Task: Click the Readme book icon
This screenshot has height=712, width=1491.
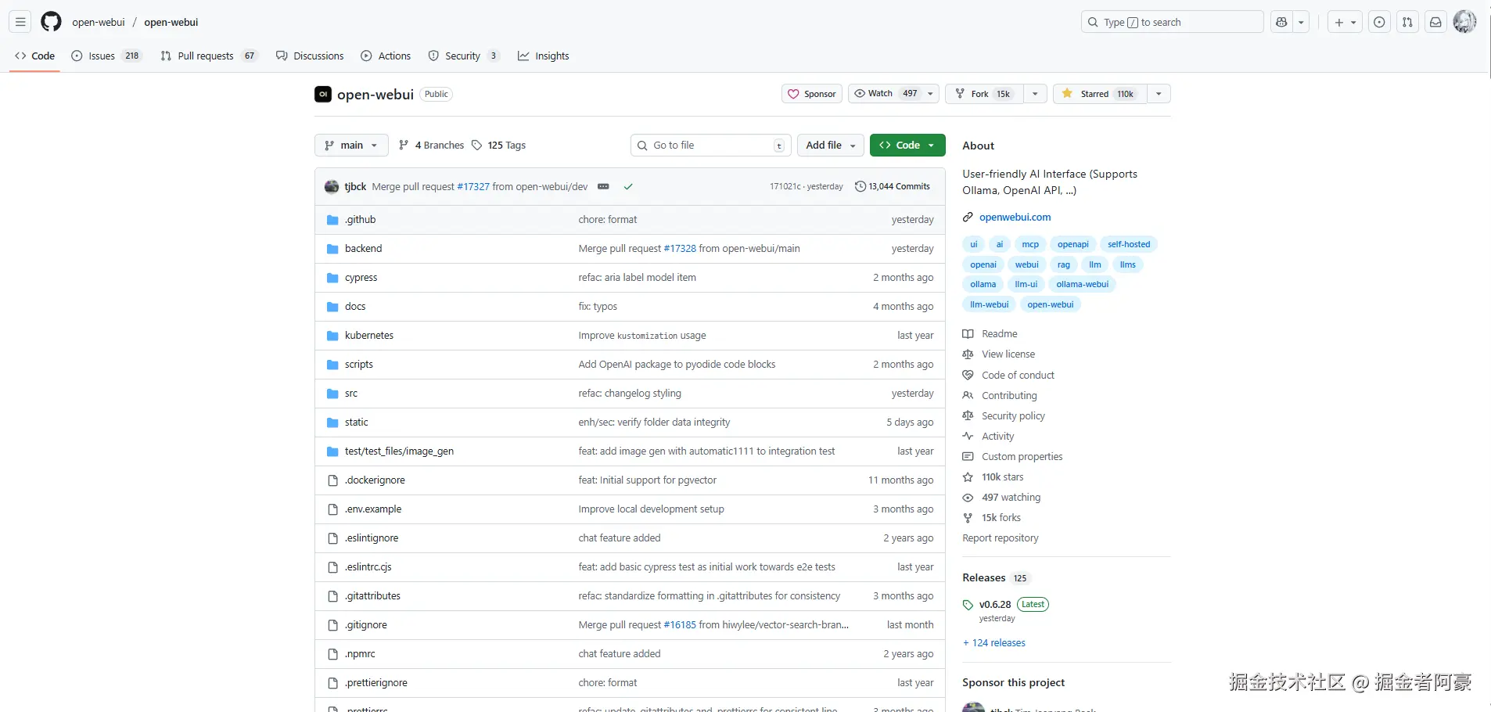Action: click(x=968, y=334)
